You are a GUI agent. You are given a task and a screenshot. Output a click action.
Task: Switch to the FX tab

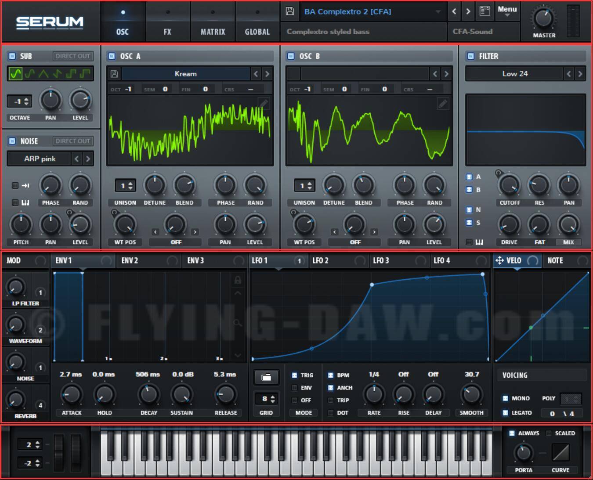click(x=167, y=22)
